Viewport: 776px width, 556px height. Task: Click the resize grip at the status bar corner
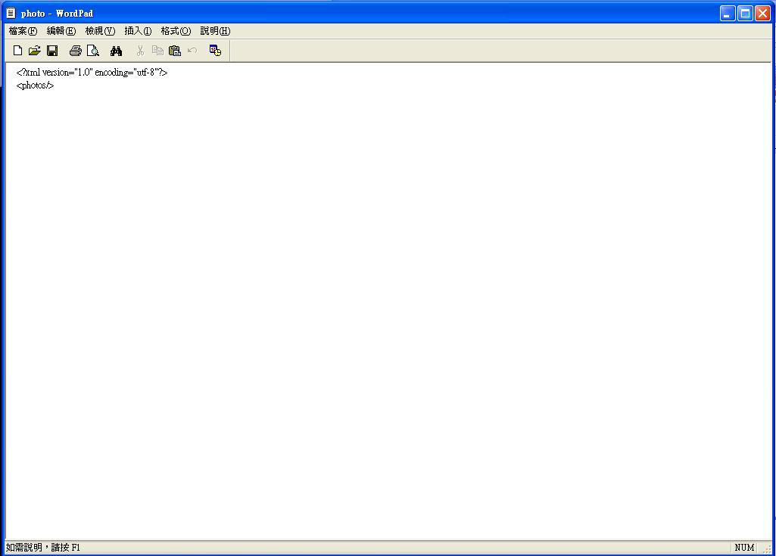(767, 548)
